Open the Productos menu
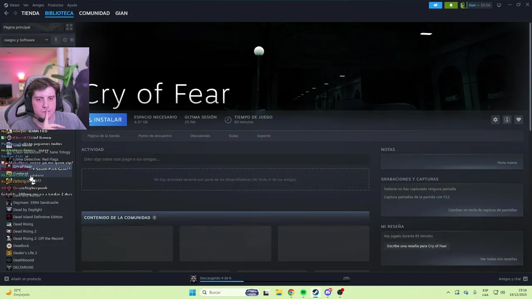Screen dimensions: 532x299 click(x=55, y=5)
